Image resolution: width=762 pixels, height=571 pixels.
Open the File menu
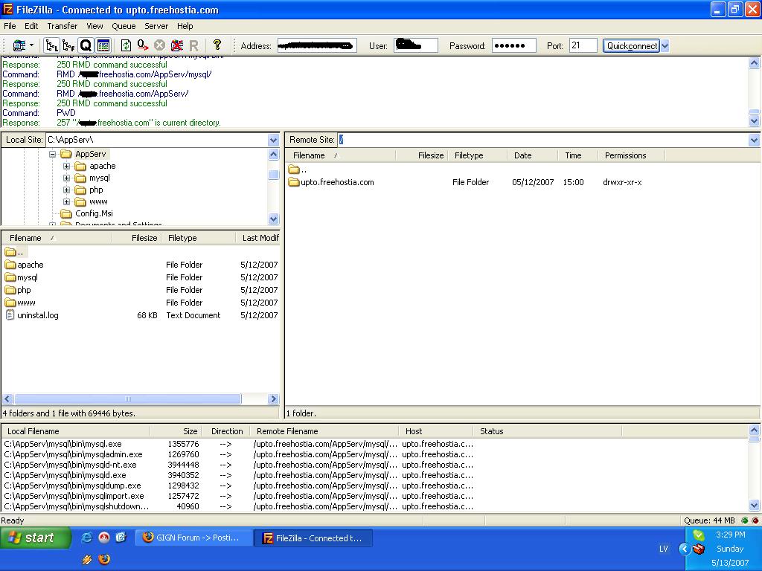[x=10, y=26]
